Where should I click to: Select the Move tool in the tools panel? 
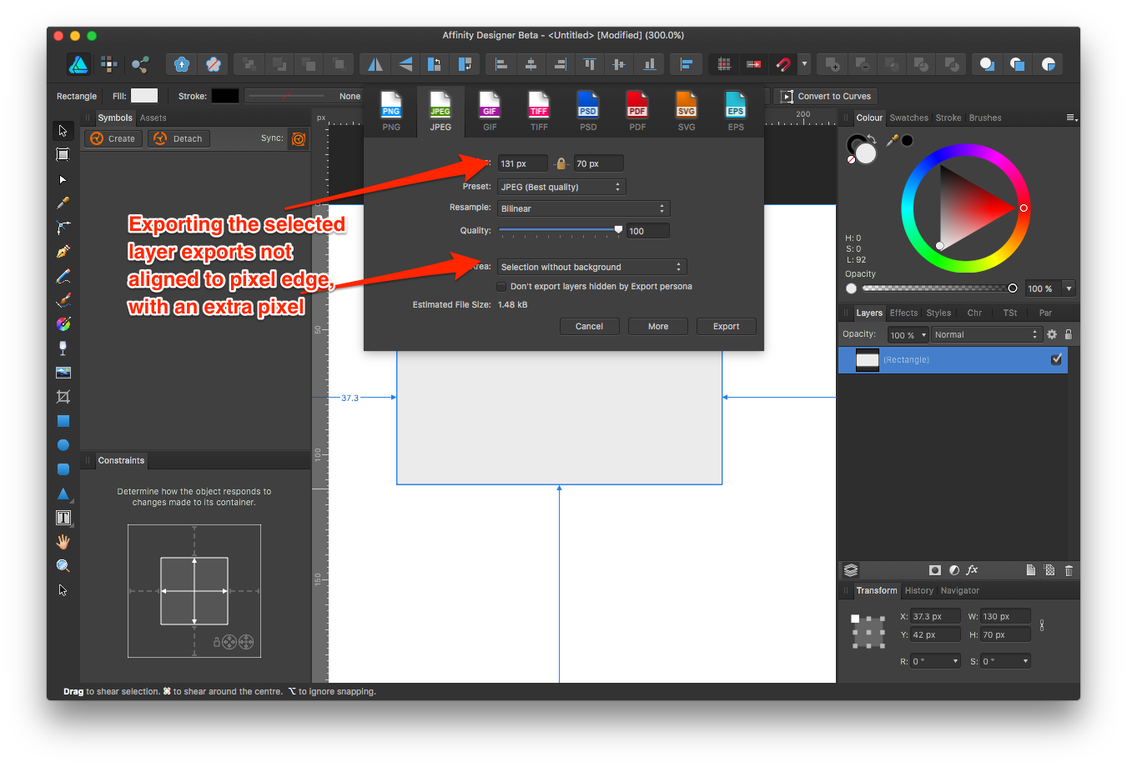(x=63, y=131)
